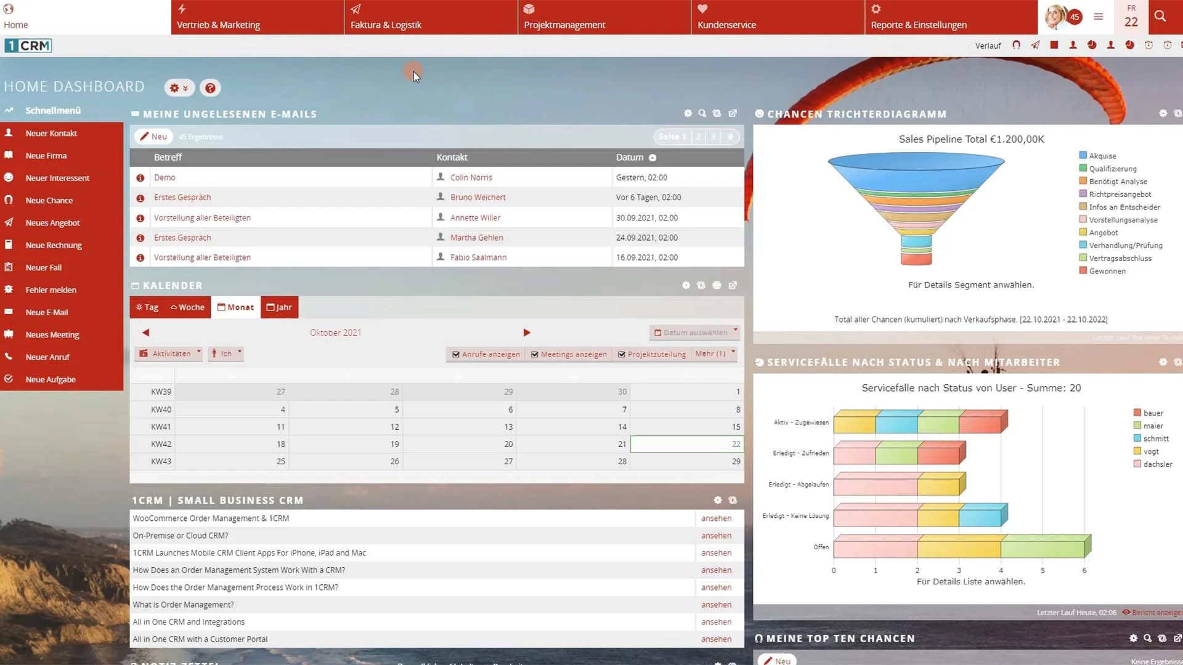Go to next month with right arrow
The image size is (1183, 665).
[527, 332]
